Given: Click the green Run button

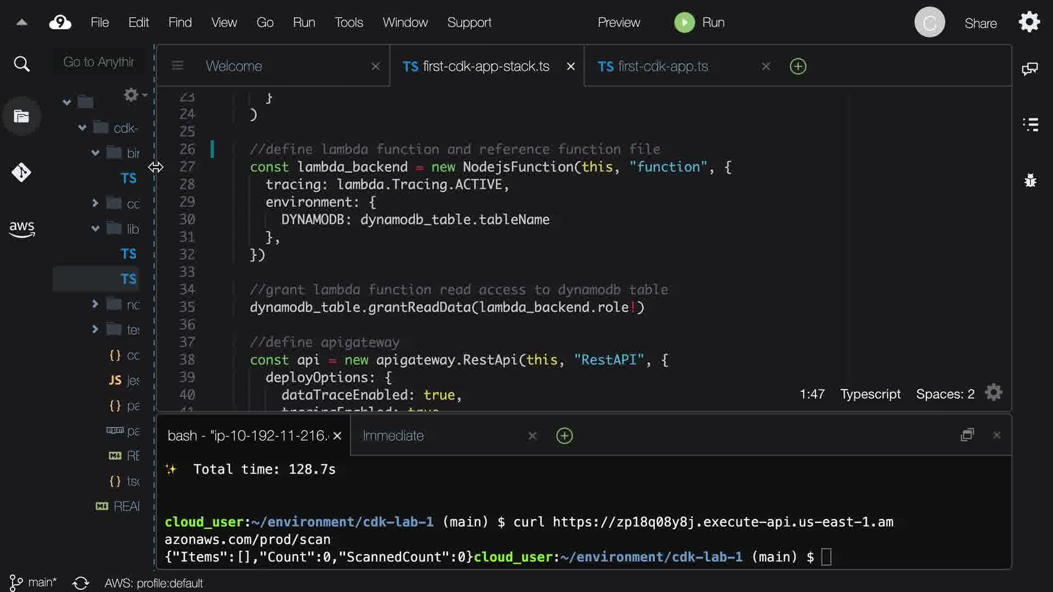Looking at the screenshot, I should pyautogui.click(x=699, y=22).
